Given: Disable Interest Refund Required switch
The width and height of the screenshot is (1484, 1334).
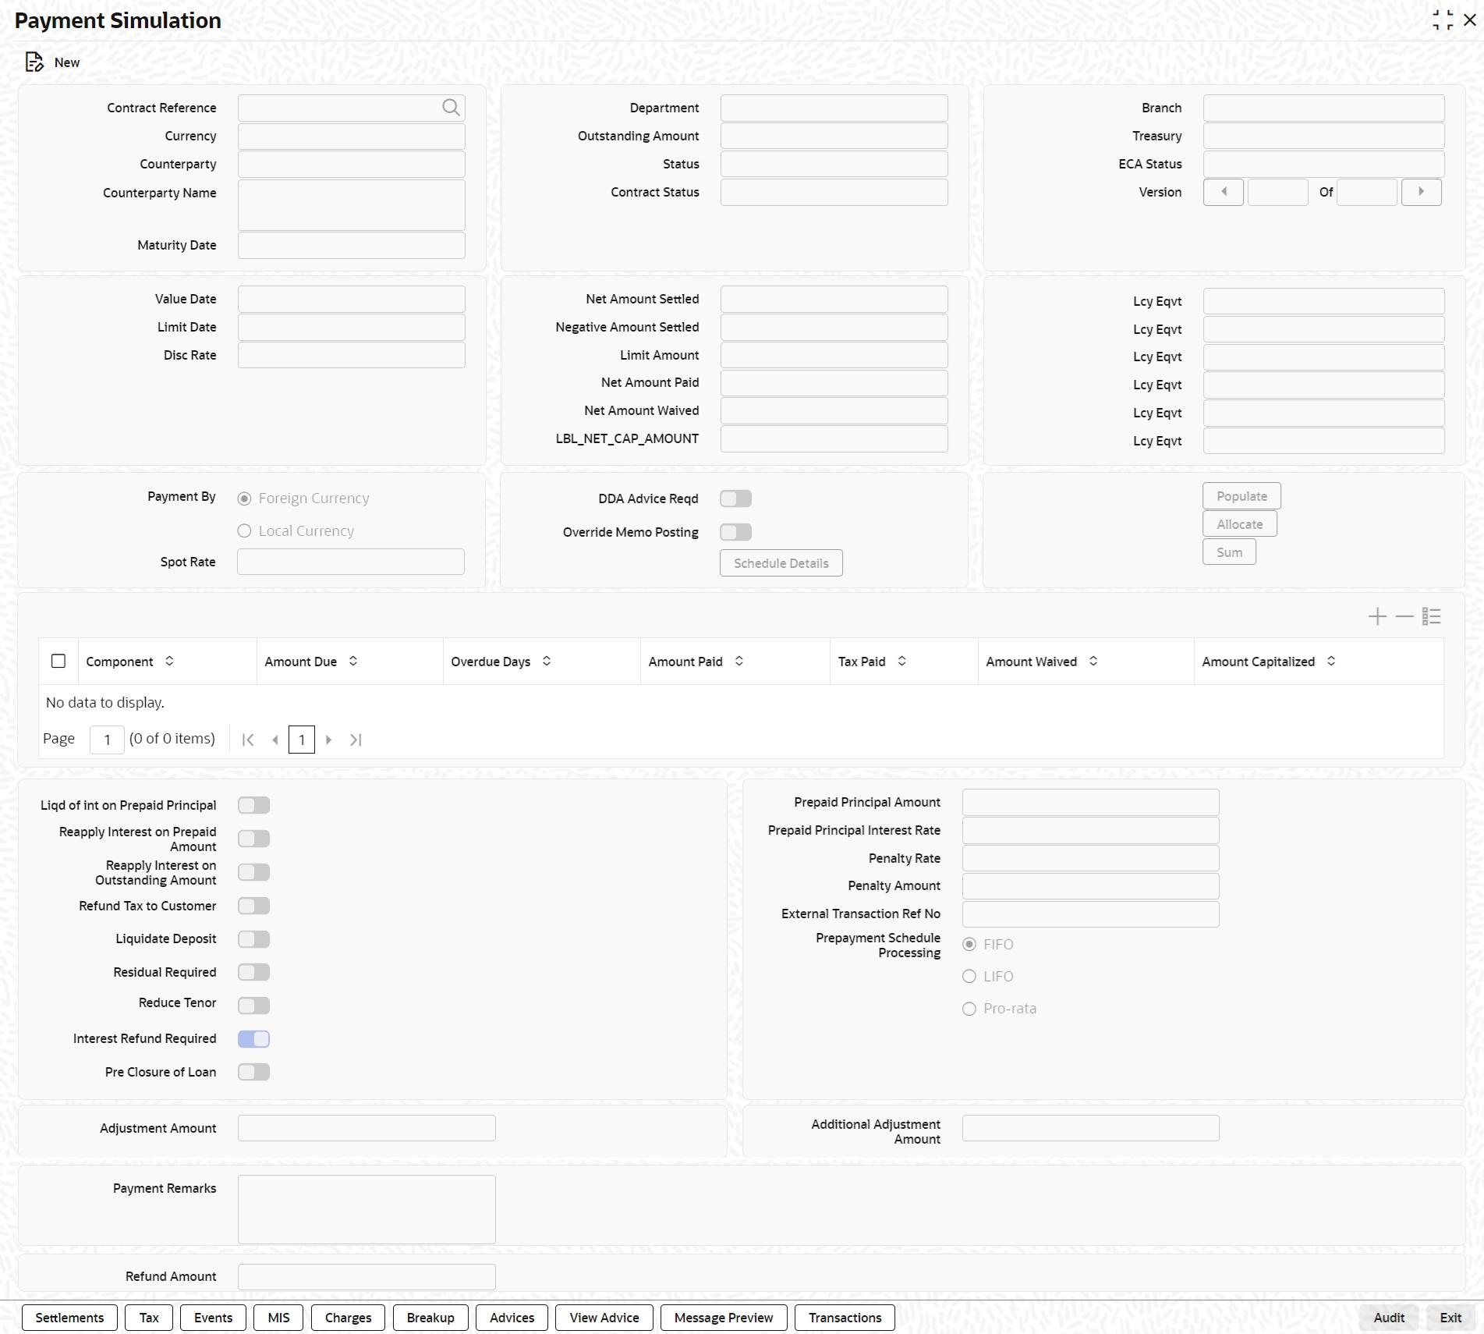Looking at the screenshot, I should (x=253, y=1039).
